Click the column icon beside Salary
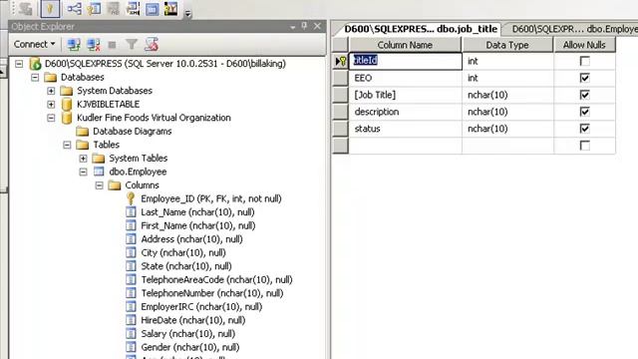 pyautogui.click(x=131, y=333)
